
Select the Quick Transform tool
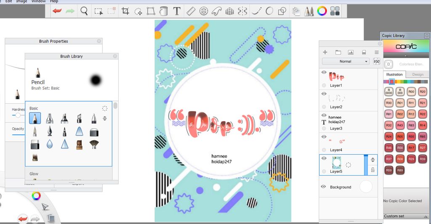[138, 11]
